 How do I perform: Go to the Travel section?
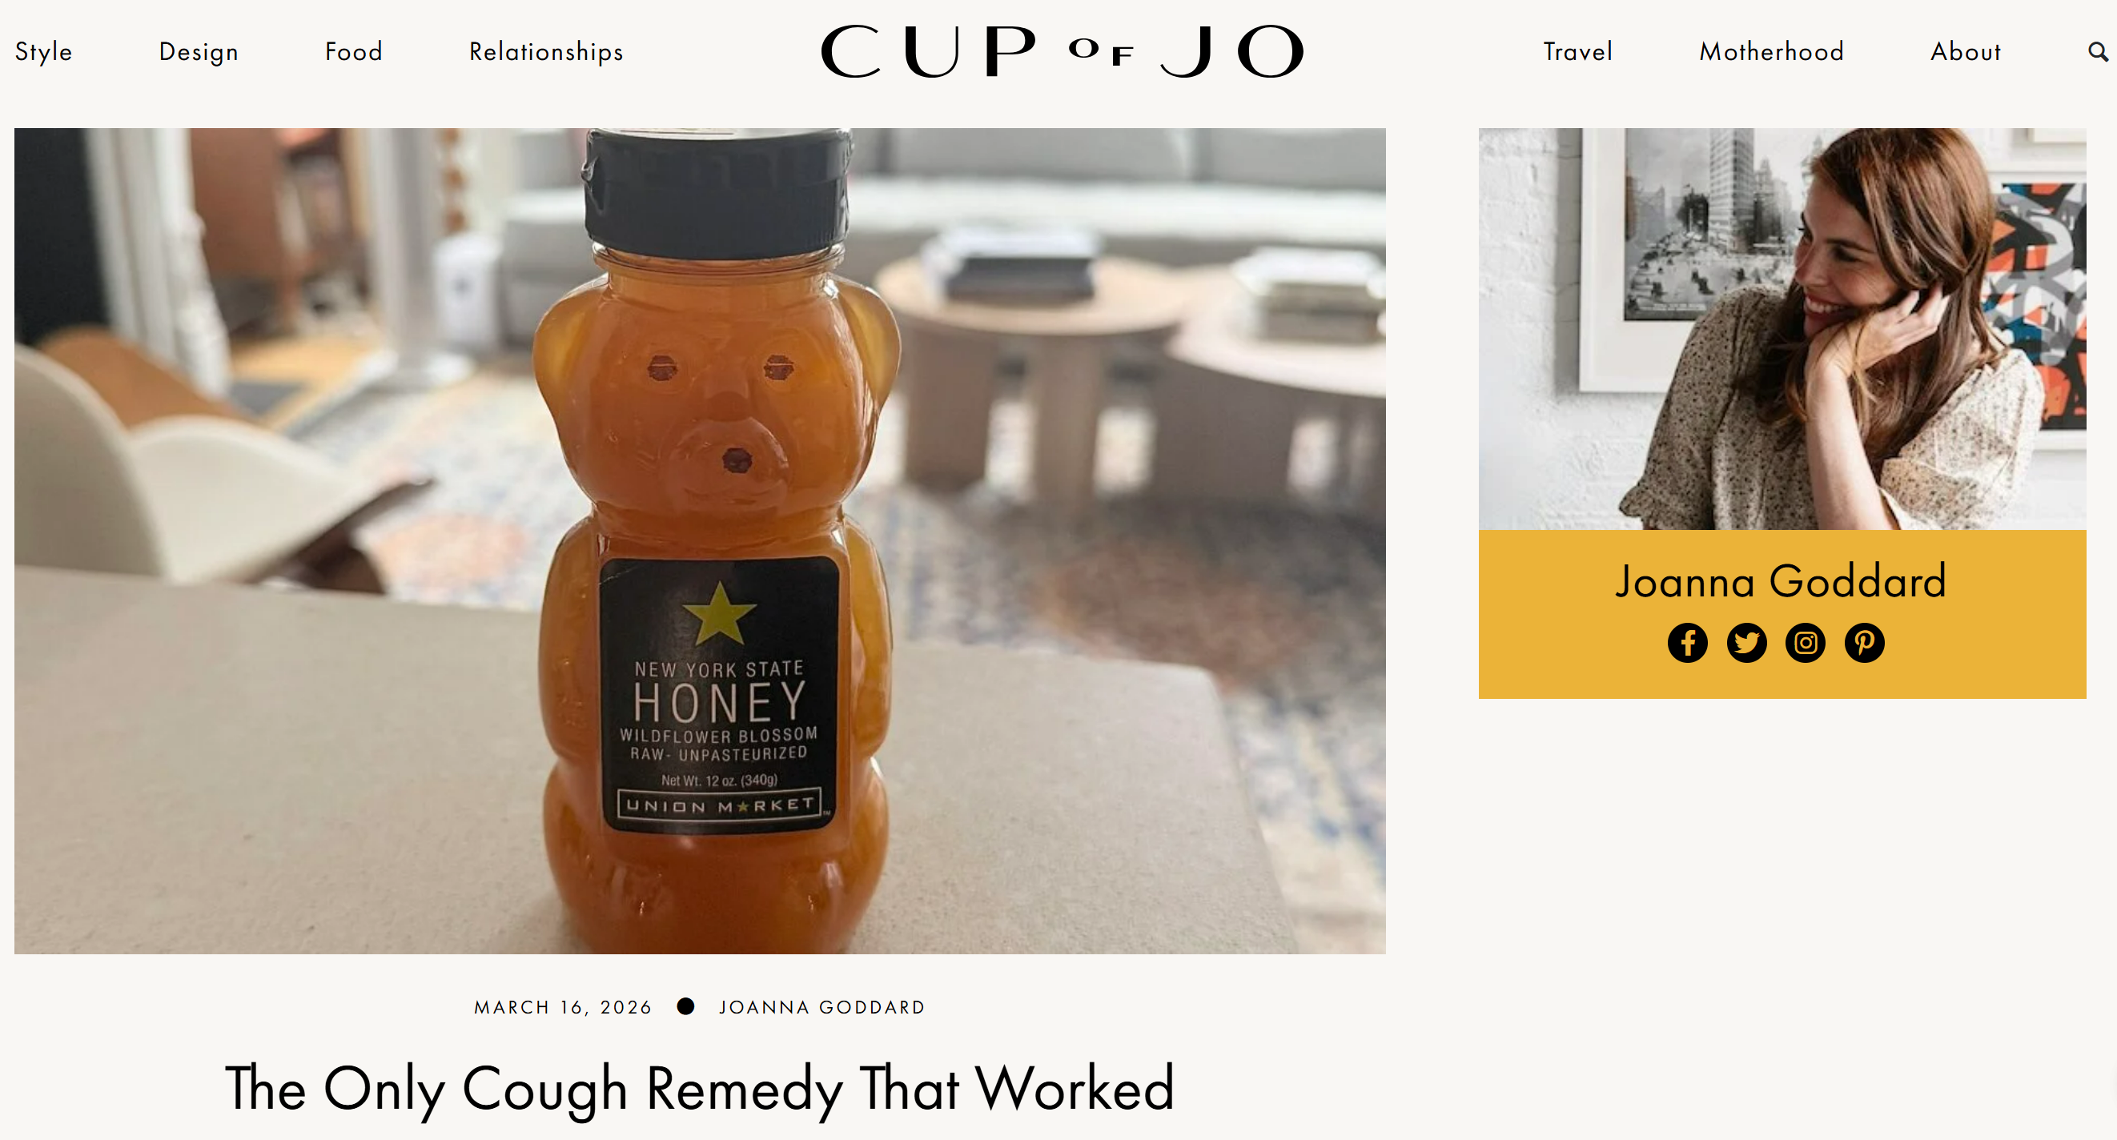pos(1577,52)
